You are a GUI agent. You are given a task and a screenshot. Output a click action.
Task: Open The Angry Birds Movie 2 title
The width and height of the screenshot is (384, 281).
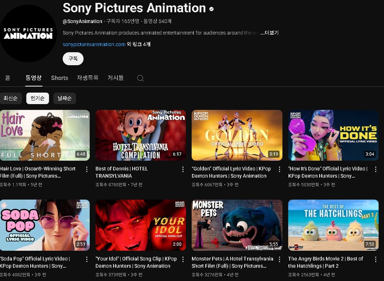(x=326, y=262)
